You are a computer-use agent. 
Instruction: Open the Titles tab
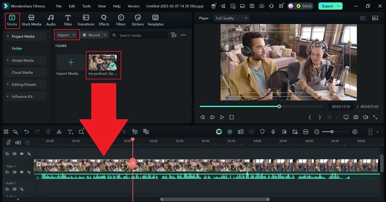coord(68,20)
